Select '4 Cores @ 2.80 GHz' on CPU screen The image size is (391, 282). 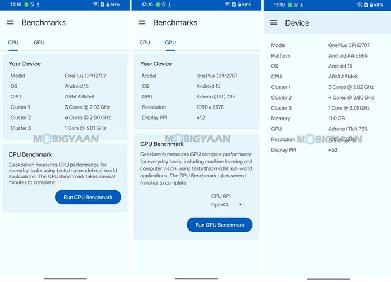click(x=88, y=117)
